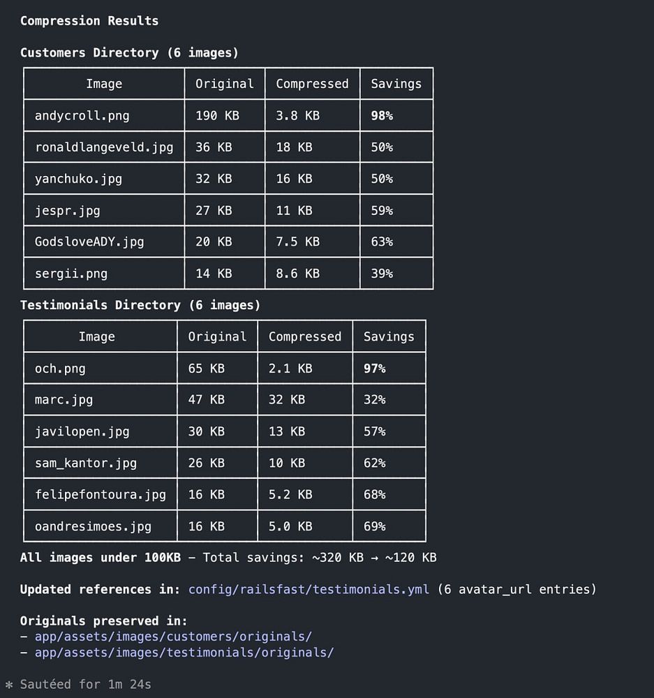This screenshot has width=654, height=698.
Task: Click the 98% savings value
Action: 382,116
